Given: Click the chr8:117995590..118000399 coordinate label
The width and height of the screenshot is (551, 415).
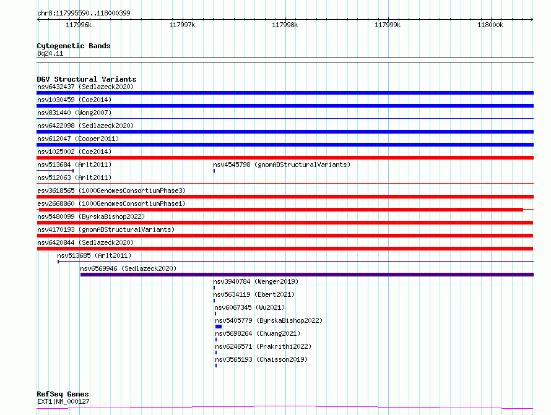Looking at the screenshot, I should pos(84,13).
